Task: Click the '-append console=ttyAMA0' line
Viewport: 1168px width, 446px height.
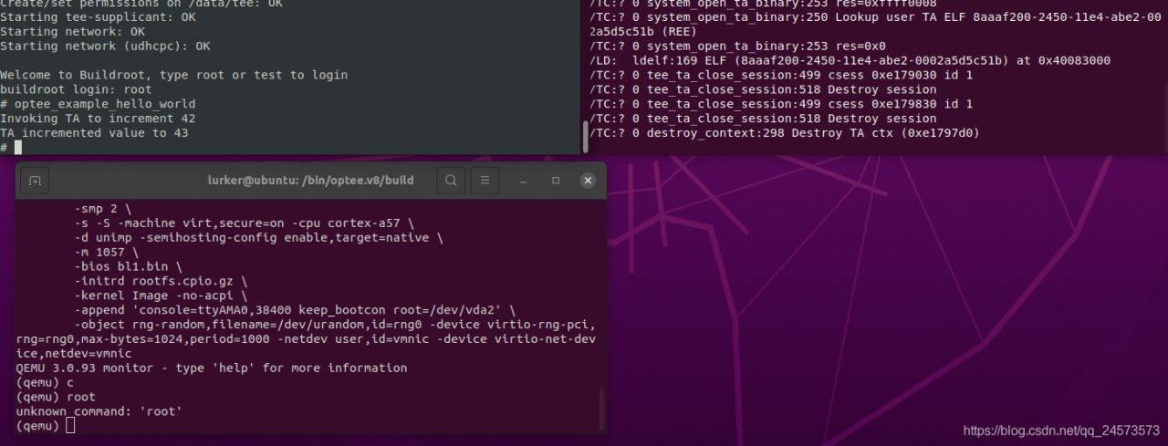Action: coord(296,310)
